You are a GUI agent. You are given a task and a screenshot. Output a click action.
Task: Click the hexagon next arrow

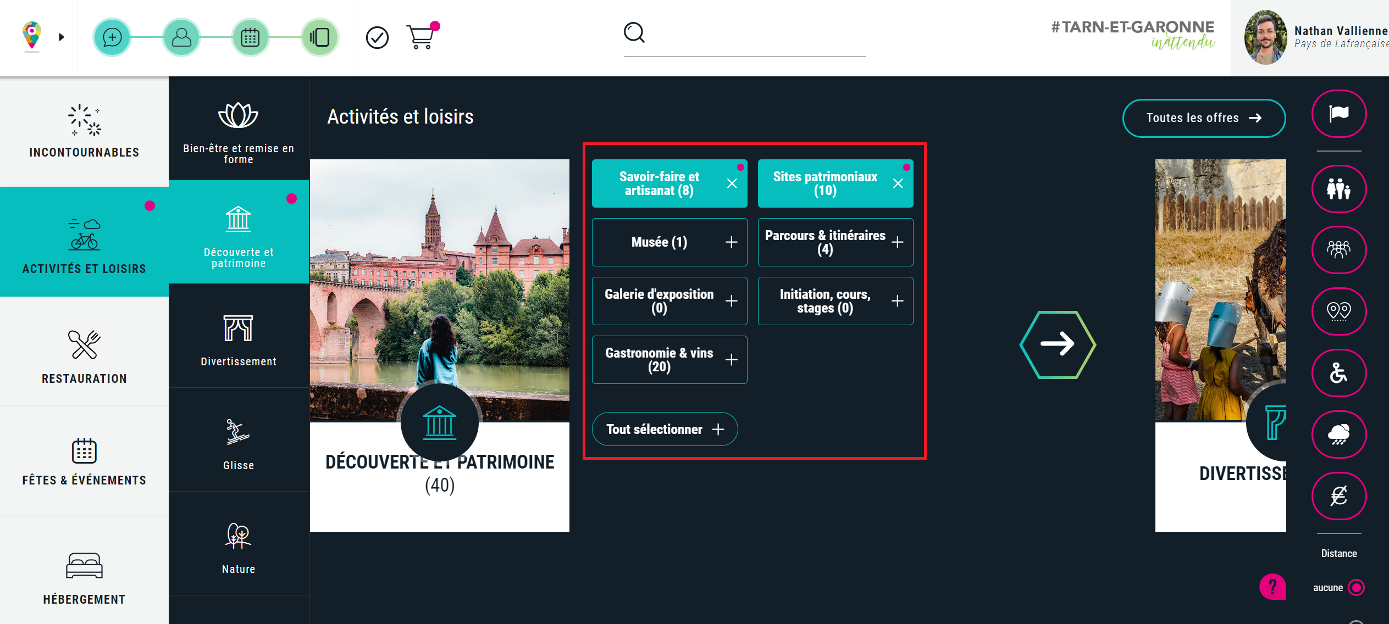click(1057, 345)
